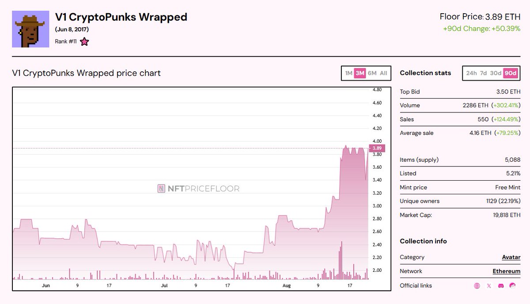Click the Volume 2286 ETH value
The width and height of the screenshot is (530, 304).
(475, 106)
